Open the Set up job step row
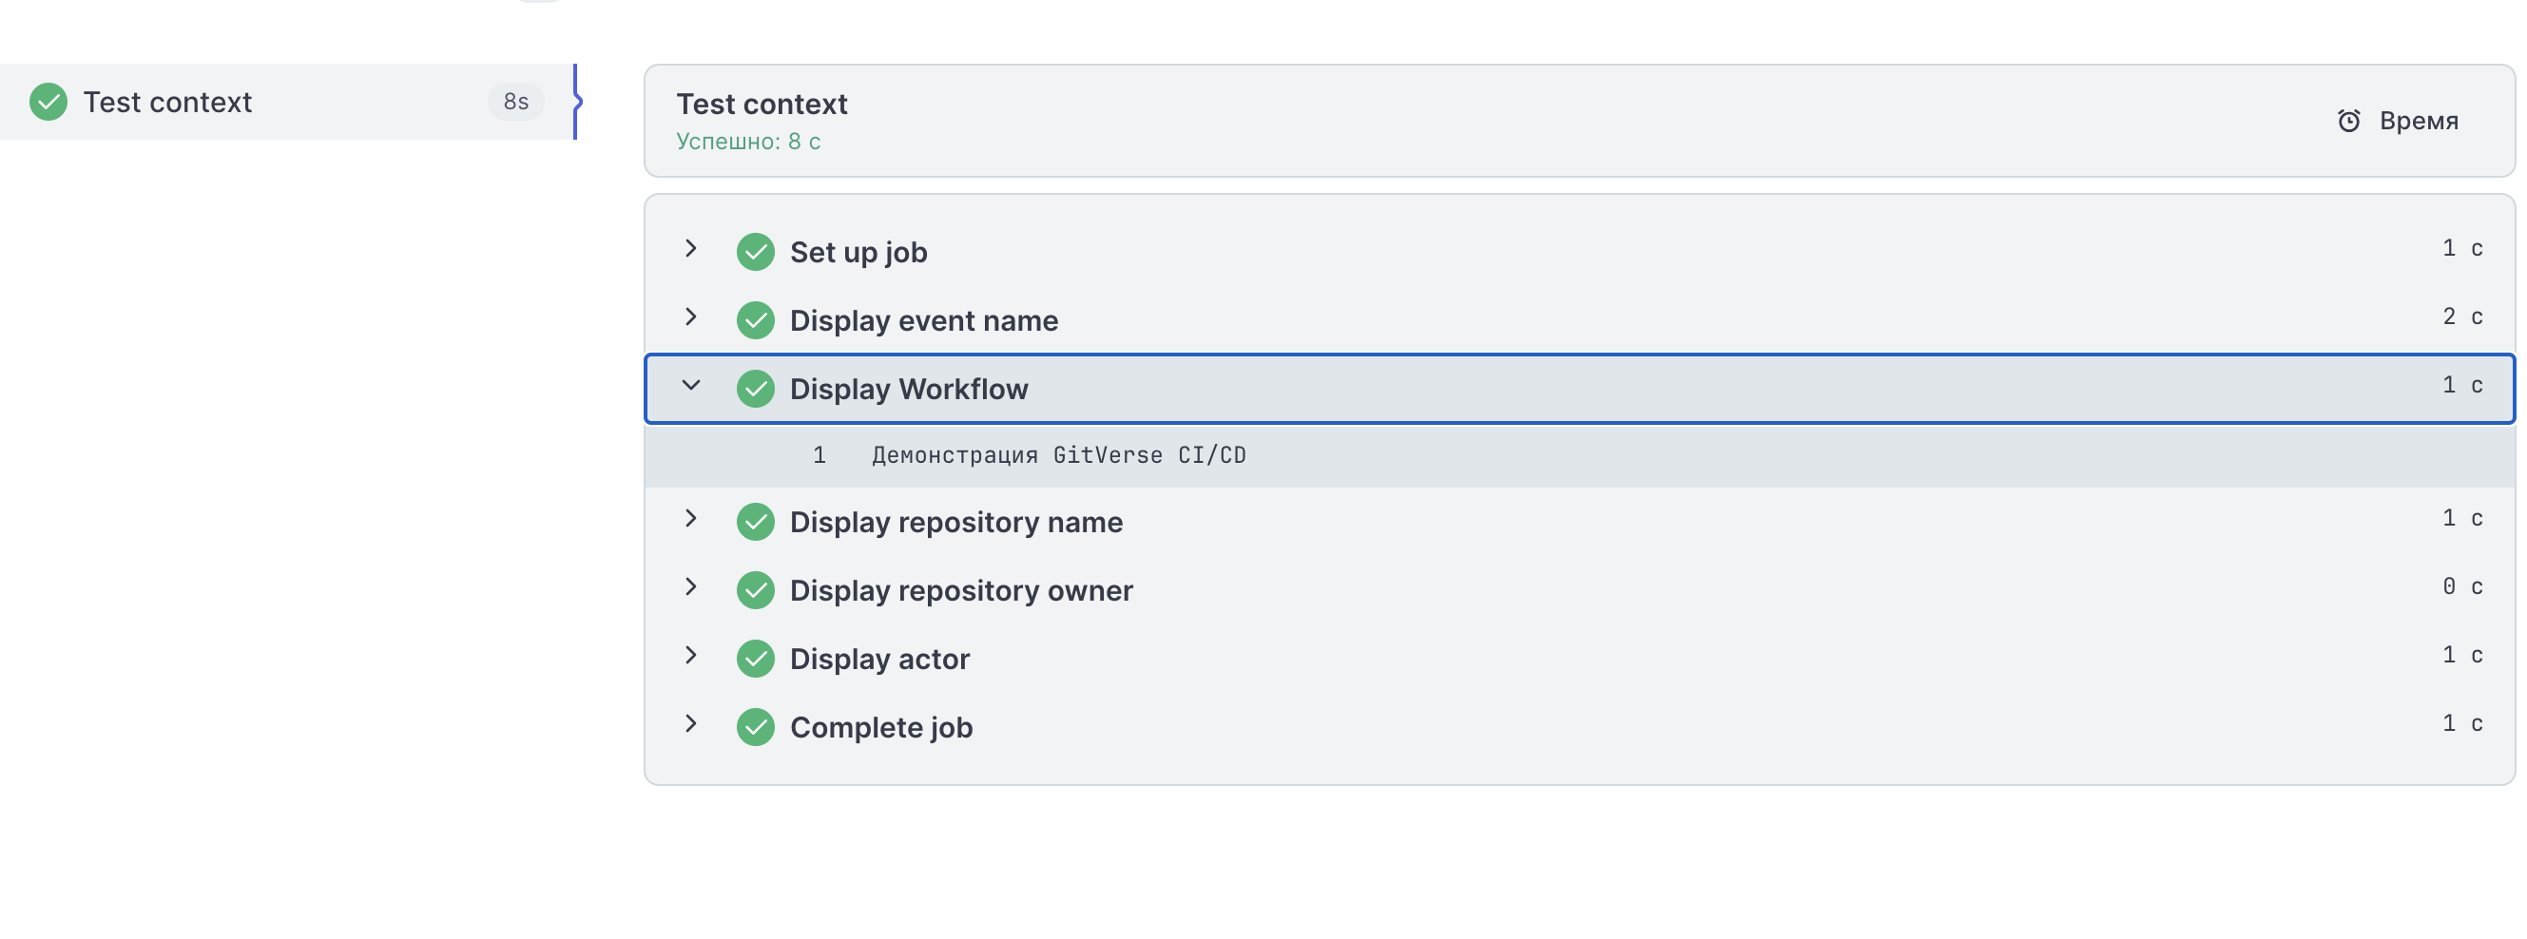Viewport: 2527px width, 939px height. pyautogui.click(x=1579, y=252)
